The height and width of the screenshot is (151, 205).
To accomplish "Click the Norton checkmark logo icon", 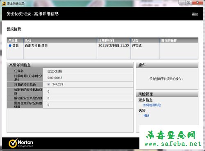I will 13,143.
